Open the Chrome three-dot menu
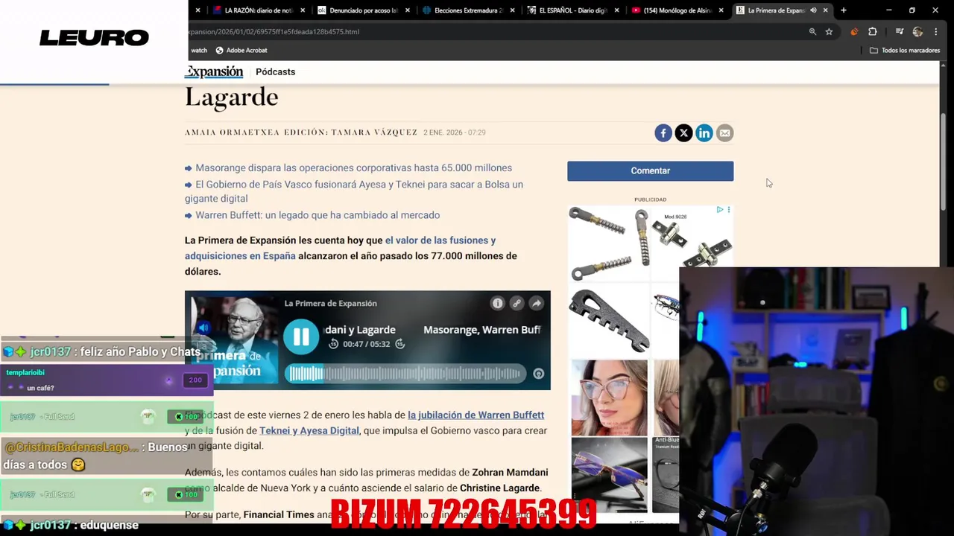Viewport: 954px width, 536px height. click(936, 32)
